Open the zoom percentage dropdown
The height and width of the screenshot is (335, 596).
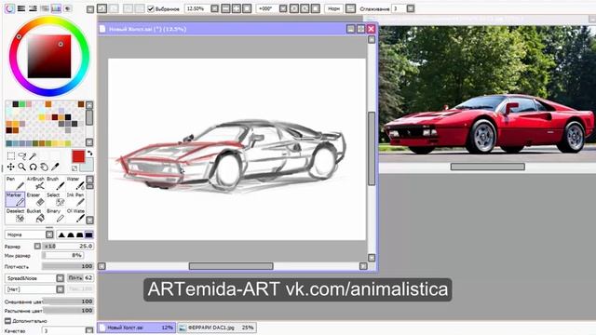point(215,8)
